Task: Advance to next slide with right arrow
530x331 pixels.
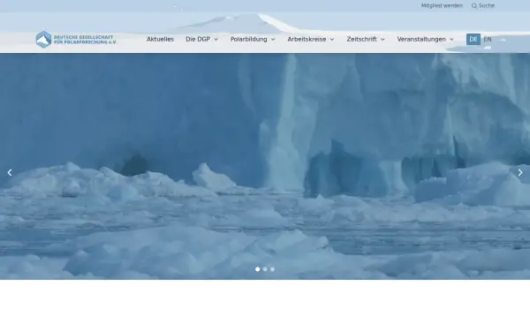Action: (520, 173)
